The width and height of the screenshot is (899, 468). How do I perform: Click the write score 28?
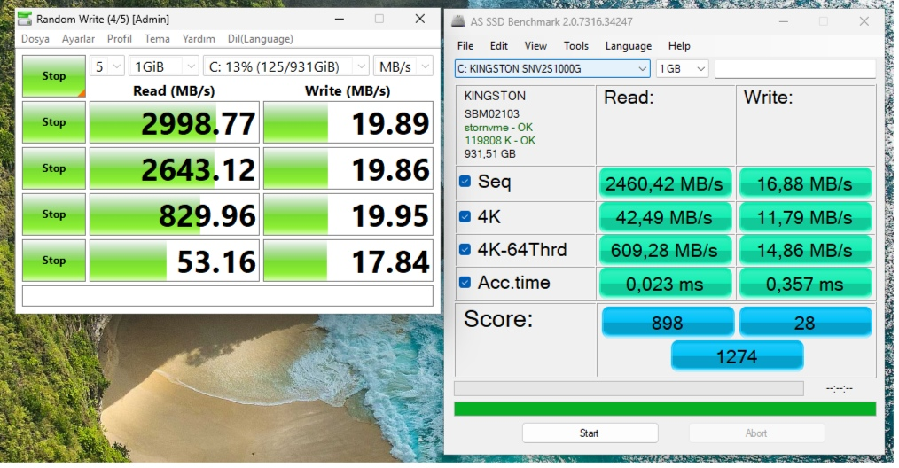point(805,323)
